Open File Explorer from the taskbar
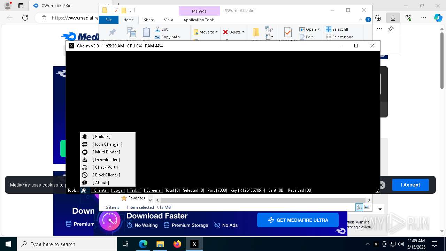 [x=160, y=244]
